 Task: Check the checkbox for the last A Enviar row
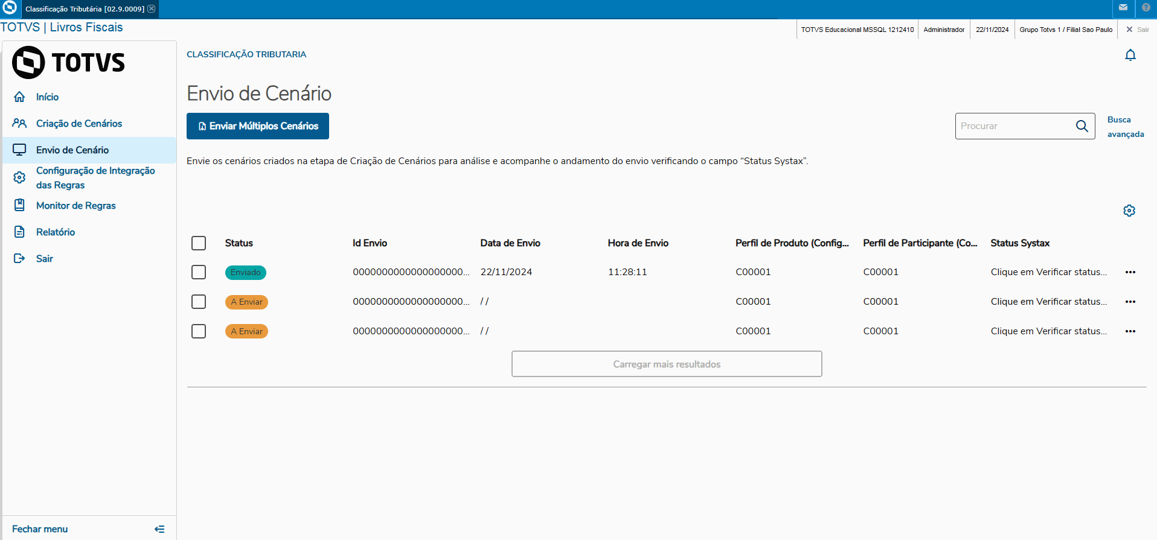pos(199,331)
